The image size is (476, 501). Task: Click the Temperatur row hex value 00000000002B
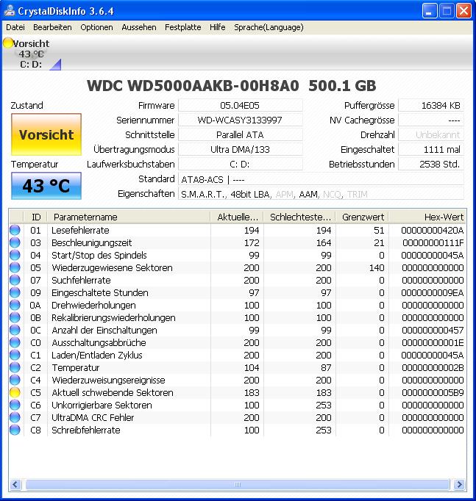(433, 367)
